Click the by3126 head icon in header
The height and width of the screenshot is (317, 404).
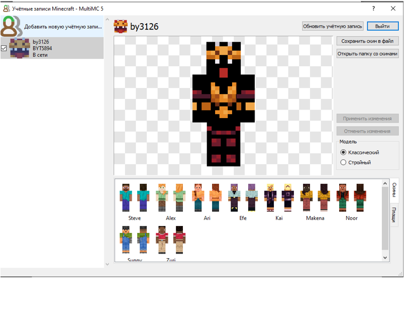(x=121, y=26)
